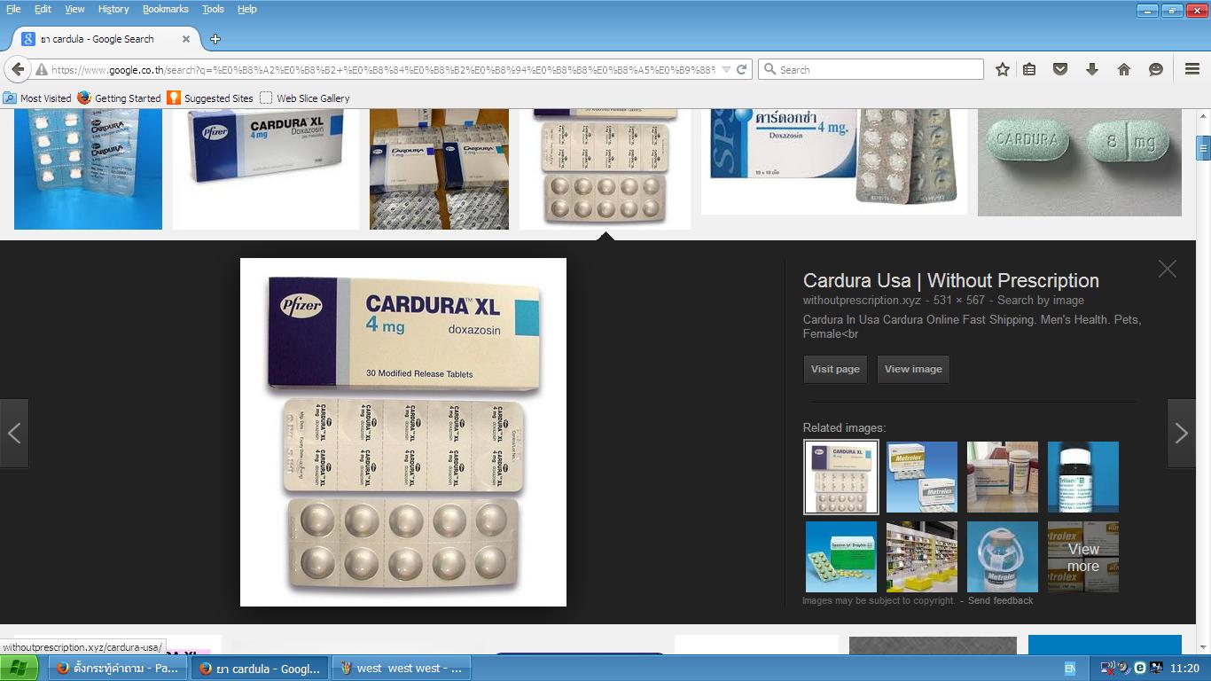Screen dimensions: 1211x681
Task: Open the large Cardura XL preview image
Action: pos(403,432)
